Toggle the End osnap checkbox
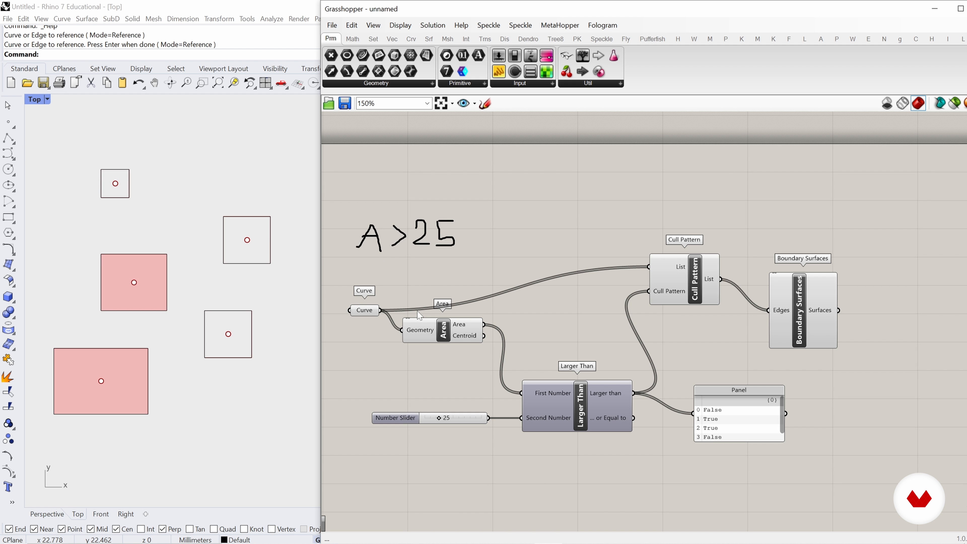The width and height of the screenshot is (967, 544). point(9,529)
